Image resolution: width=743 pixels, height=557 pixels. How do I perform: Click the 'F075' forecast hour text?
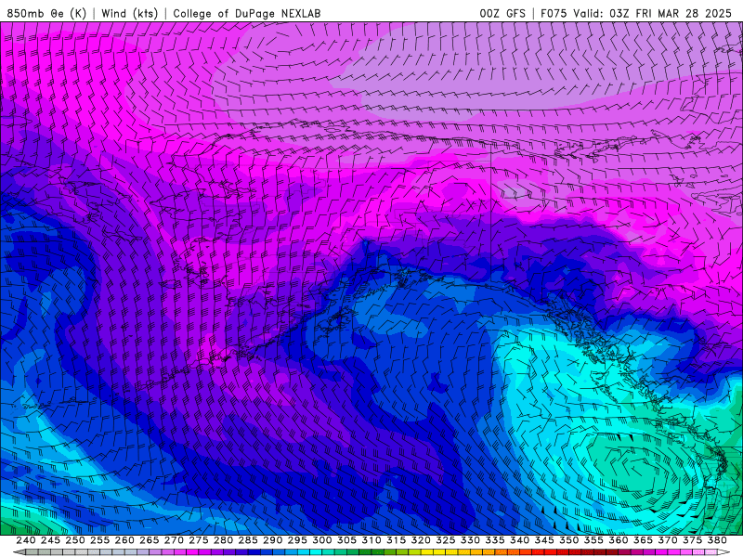[554, 13]
